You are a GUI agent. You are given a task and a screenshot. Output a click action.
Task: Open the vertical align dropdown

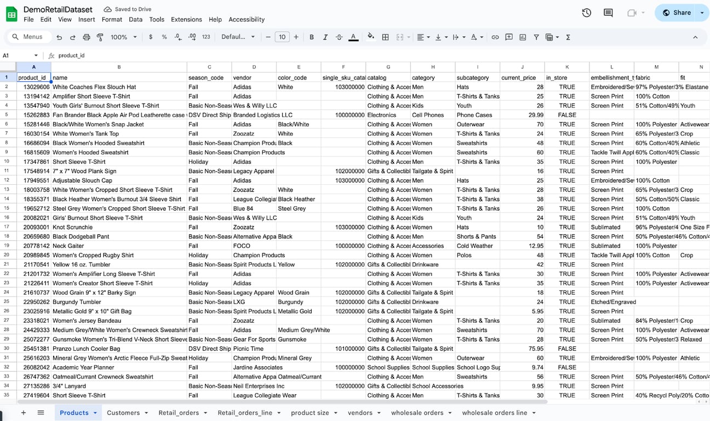(440, 37)
